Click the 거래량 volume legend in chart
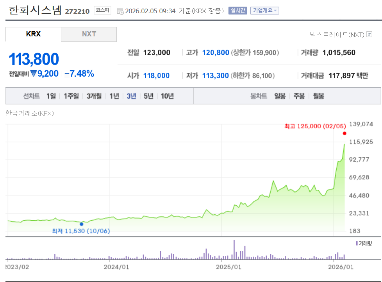Viewport: 382px width, 282px height. [364, 243]
